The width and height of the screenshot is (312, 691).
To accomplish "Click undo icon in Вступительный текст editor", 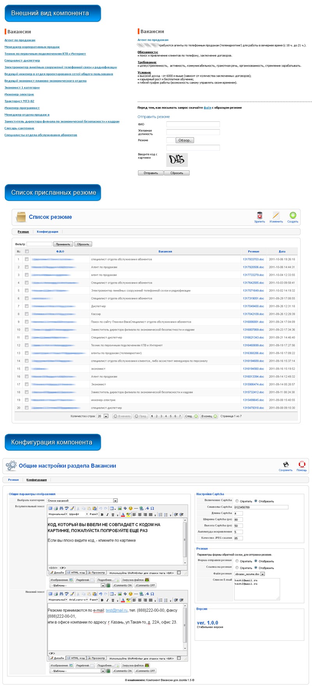I will (101, 508).
